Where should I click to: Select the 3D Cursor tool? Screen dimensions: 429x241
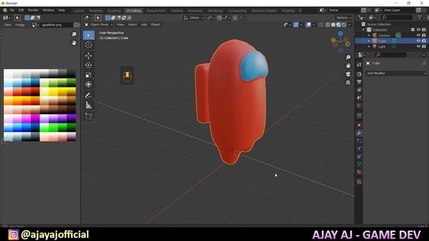tap(88, 45)
